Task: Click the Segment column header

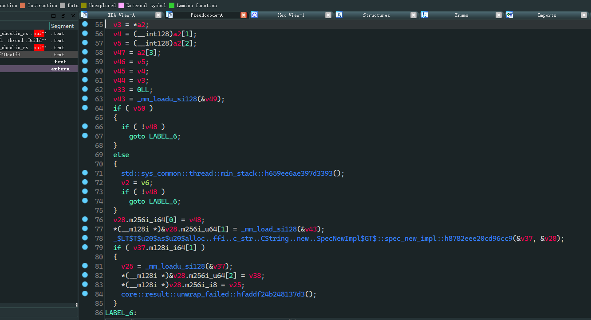Action: tap(62, 26)
